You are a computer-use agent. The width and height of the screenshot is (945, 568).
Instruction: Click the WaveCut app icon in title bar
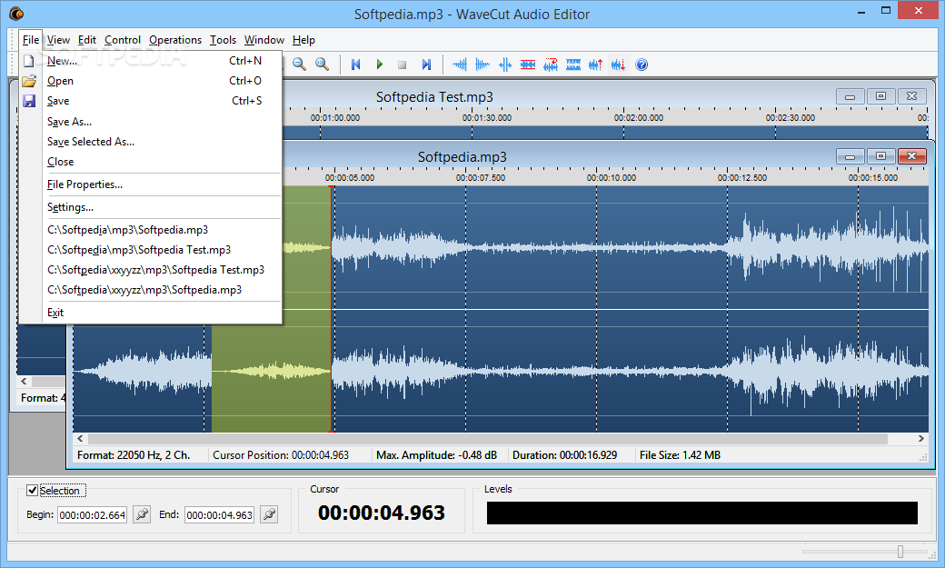pyautogui.click(x=17, y=14)
